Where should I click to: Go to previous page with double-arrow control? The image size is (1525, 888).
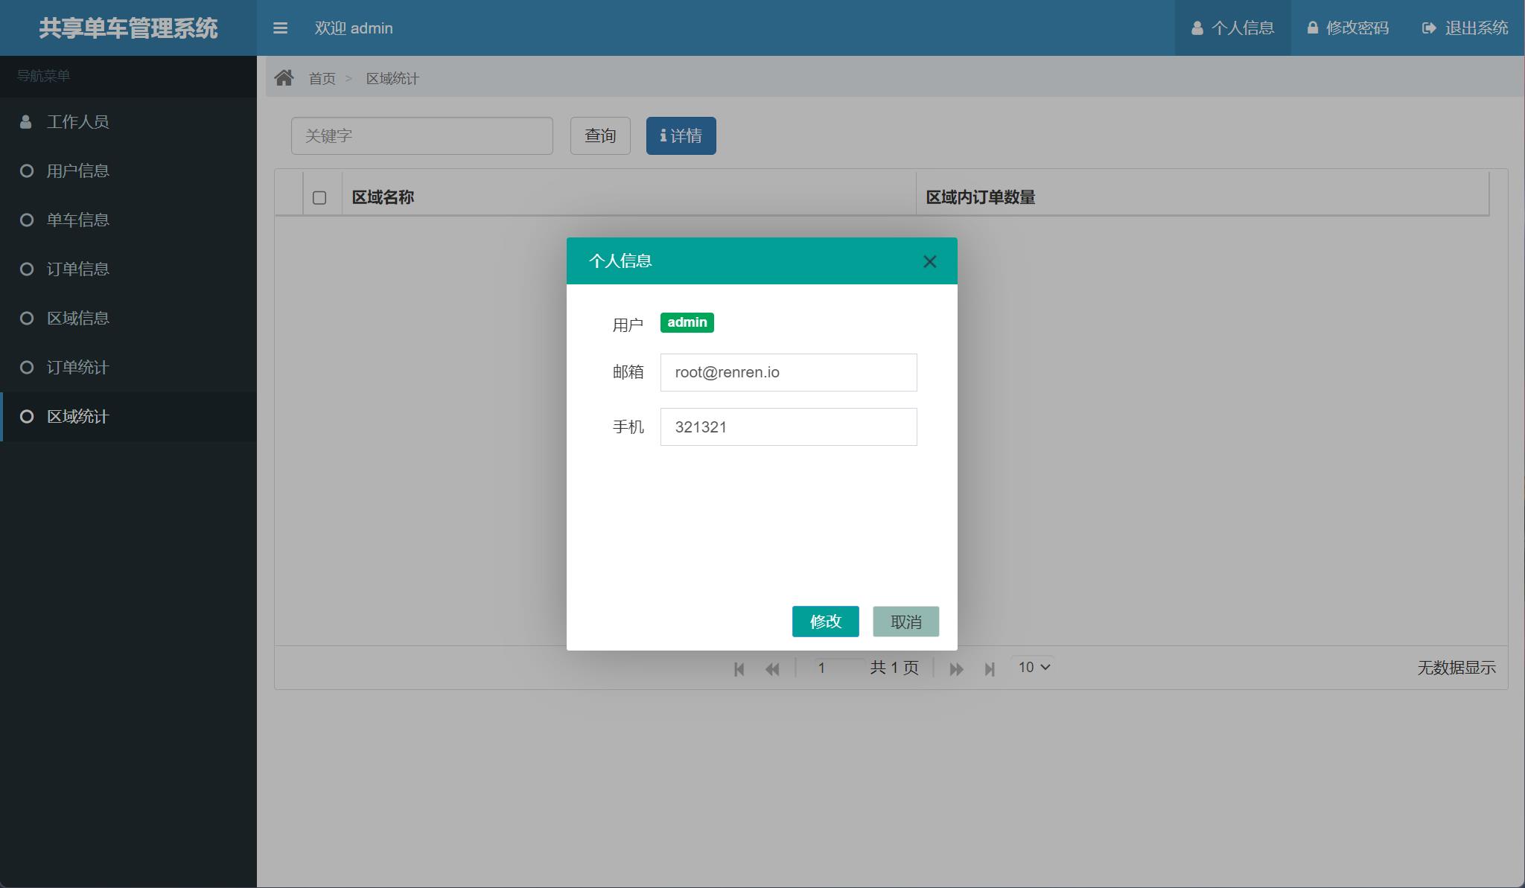click(x=774, y=668)
